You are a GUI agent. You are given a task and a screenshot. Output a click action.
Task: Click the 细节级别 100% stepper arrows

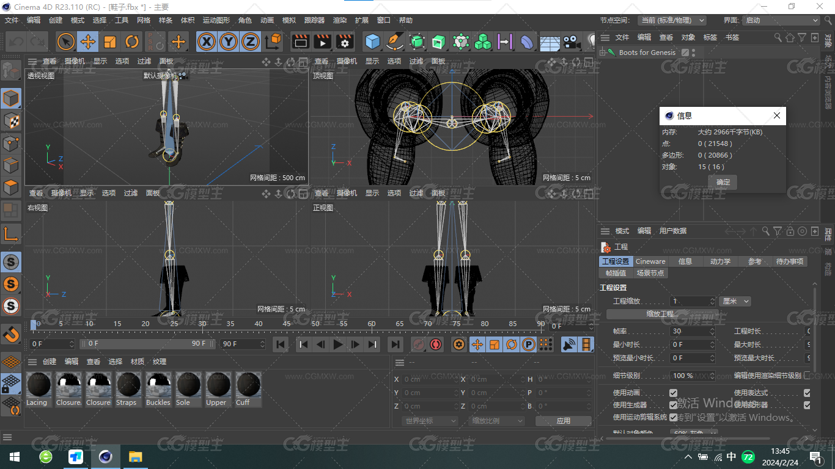pos(712,376)
